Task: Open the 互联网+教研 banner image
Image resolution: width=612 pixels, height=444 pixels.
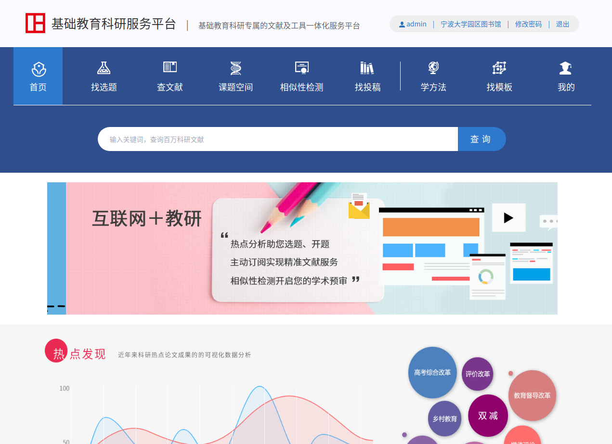Action: (302, 248)
